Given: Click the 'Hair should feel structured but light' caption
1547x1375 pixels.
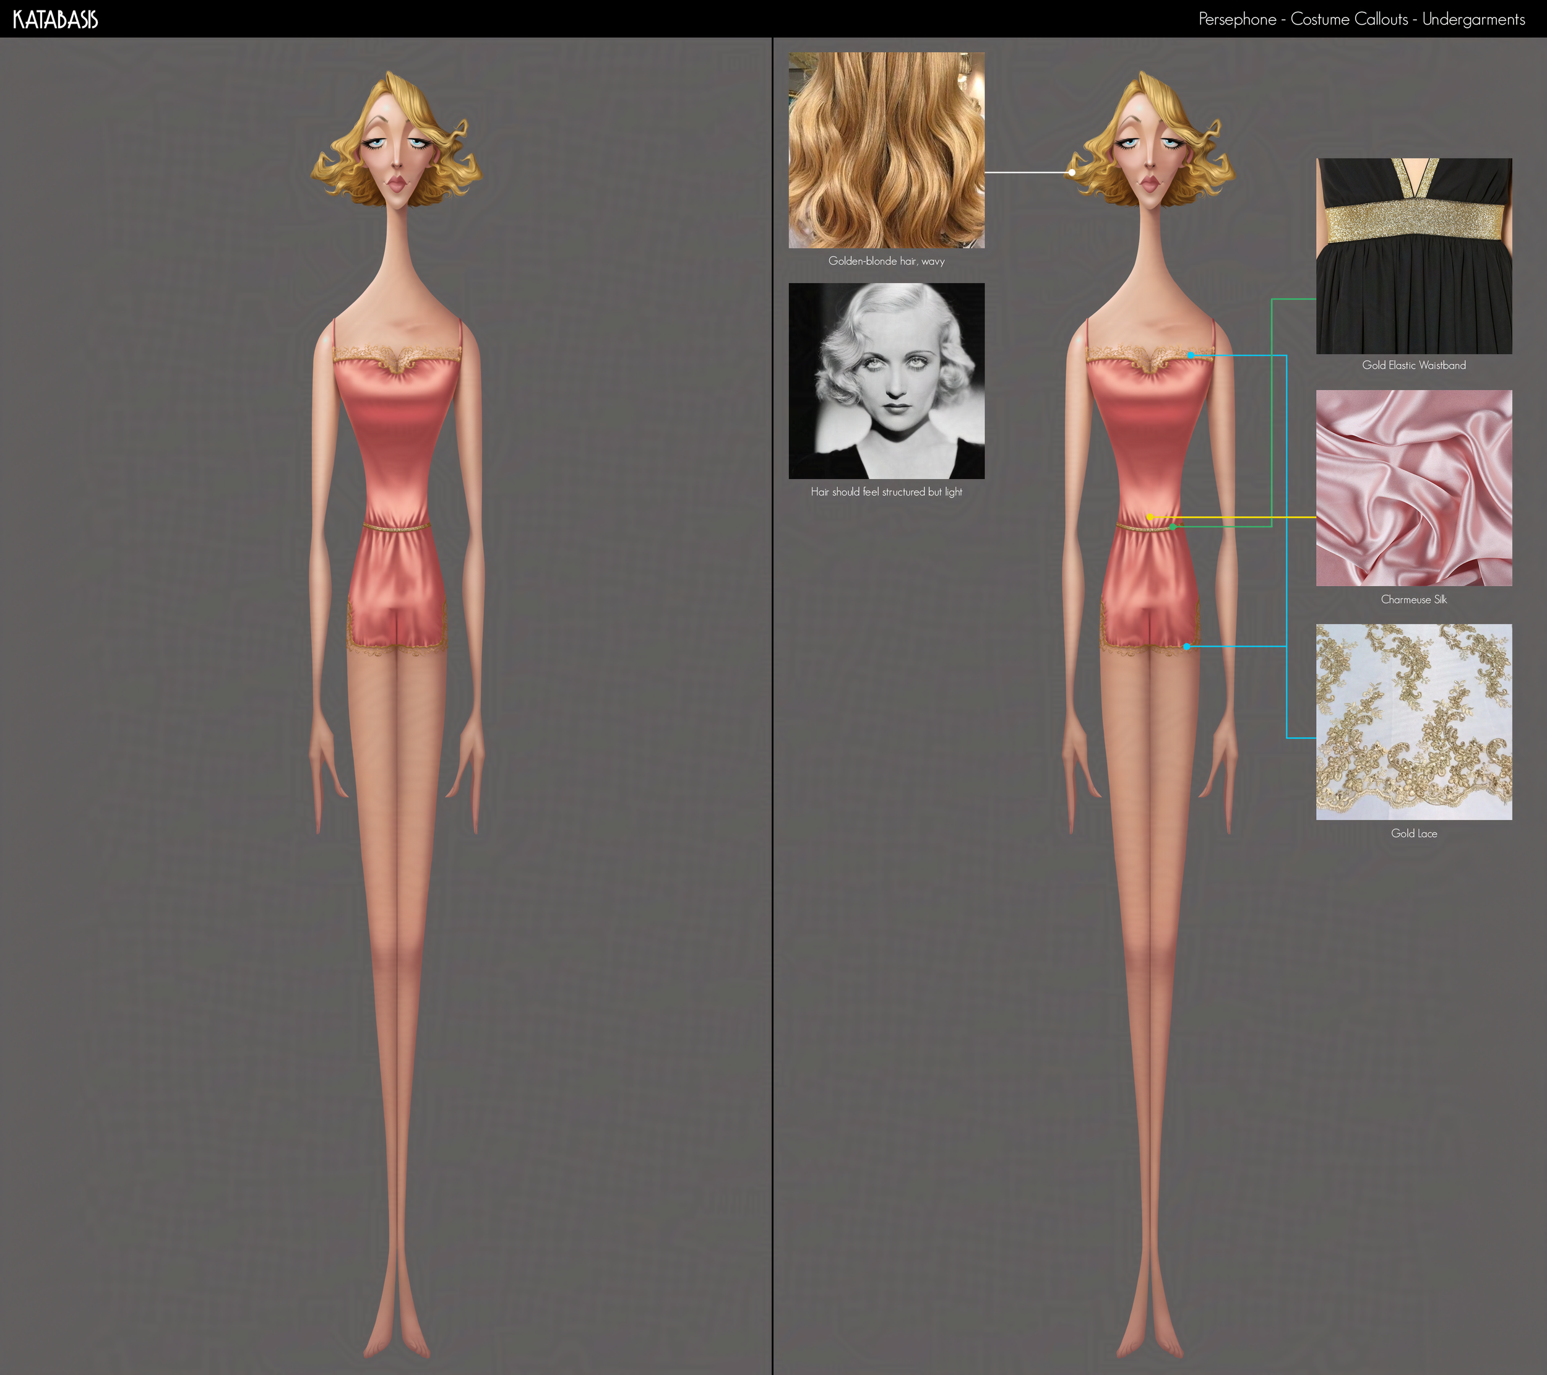Looking at the screenshot, I should pyautogui.click(x=886, y=492).
